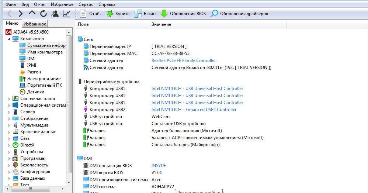Click the Безопасность shield icon

click(x=15, y=165)
